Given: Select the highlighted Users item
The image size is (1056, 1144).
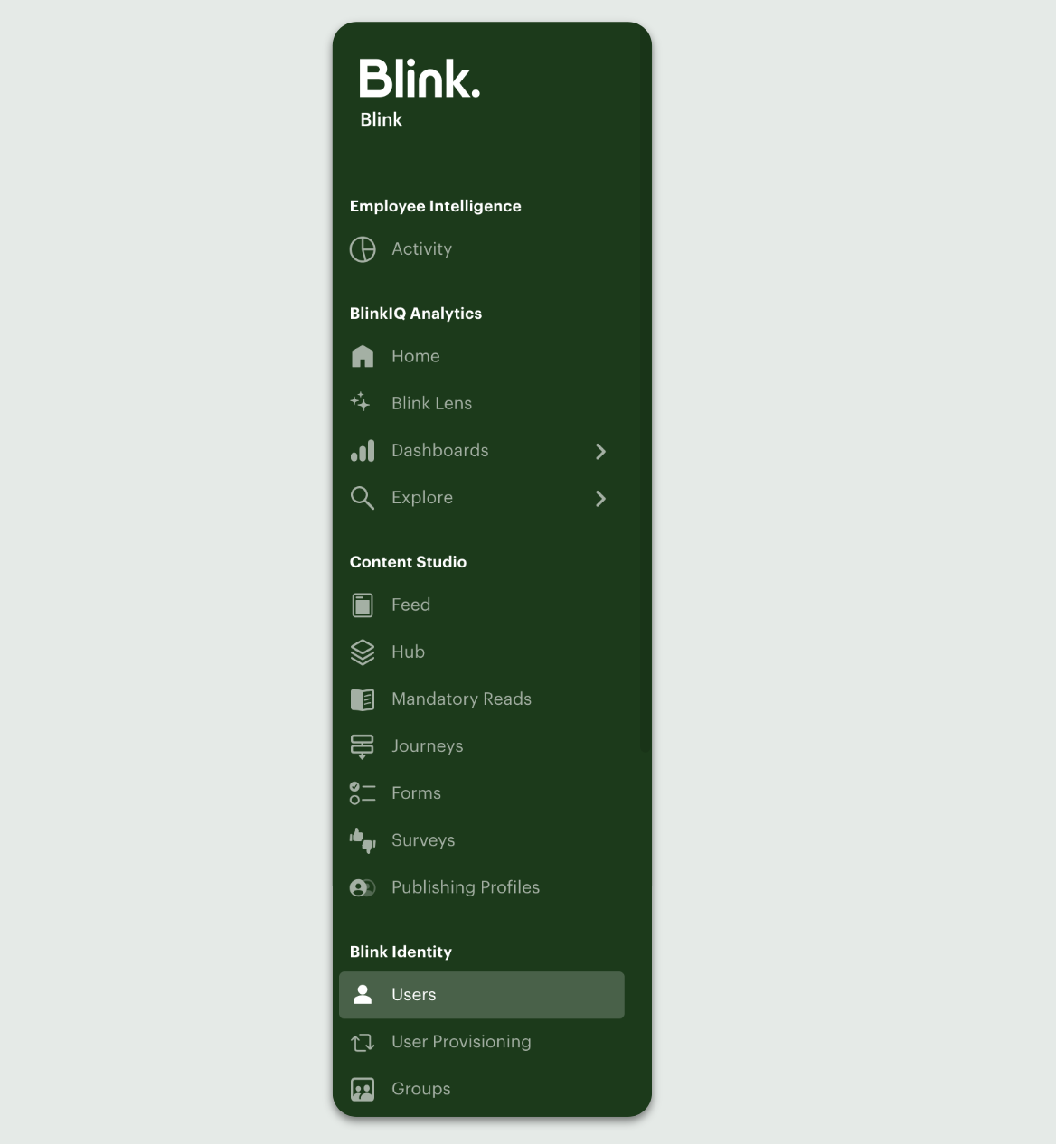Looking at the screenshot, I should (481, 995).
